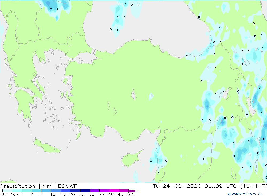Screen dimensions: 267x196
Task: Click the weatheronline.co.uk copyright link
Action: 245,194
